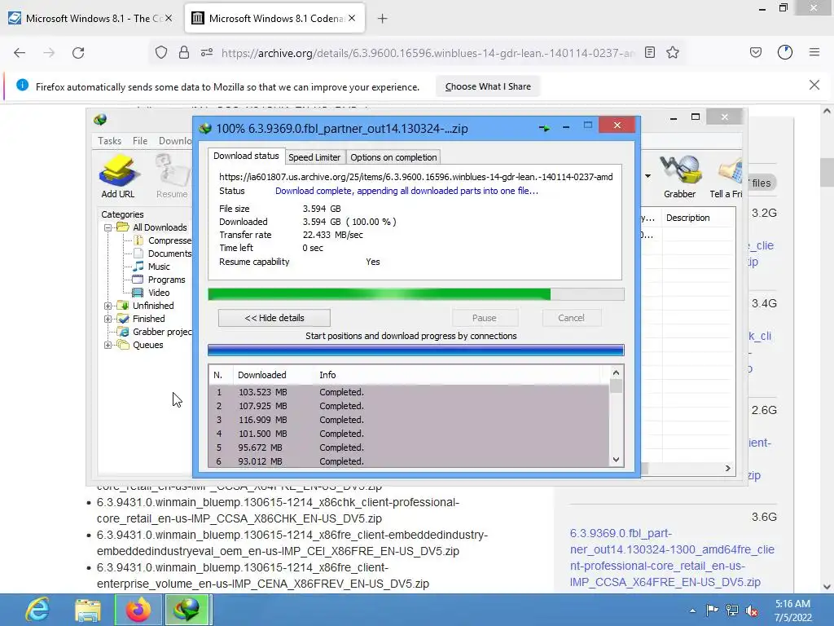Switch to Options on completion tab
The image size is (834, 626).
[x=393, y=157]
